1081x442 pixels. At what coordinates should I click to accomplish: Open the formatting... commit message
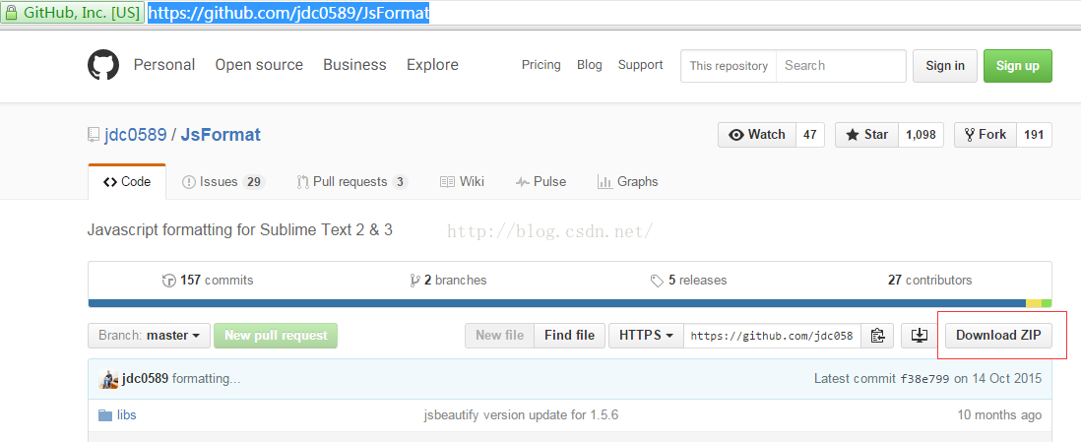click(206, 379)
